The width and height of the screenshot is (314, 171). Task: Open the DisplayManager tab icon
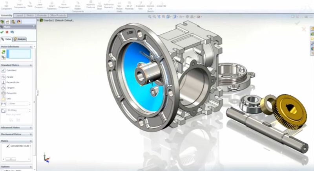click(18, 22)
